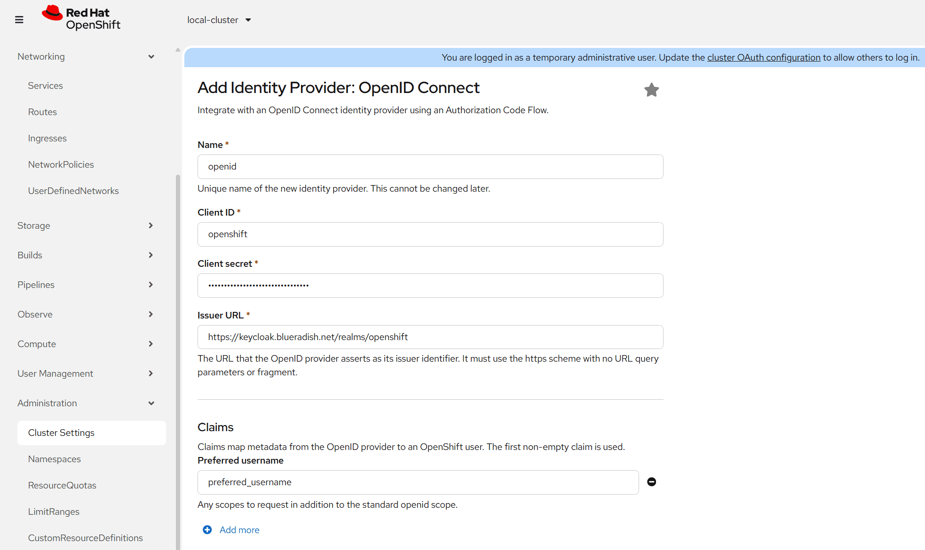
Task: Open LimitRanges page
Action: coord(54,511)
